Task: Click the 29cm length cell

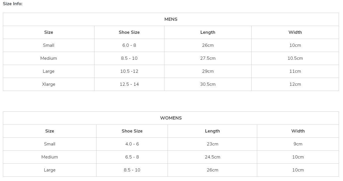Action: click(x=208, y=71)
